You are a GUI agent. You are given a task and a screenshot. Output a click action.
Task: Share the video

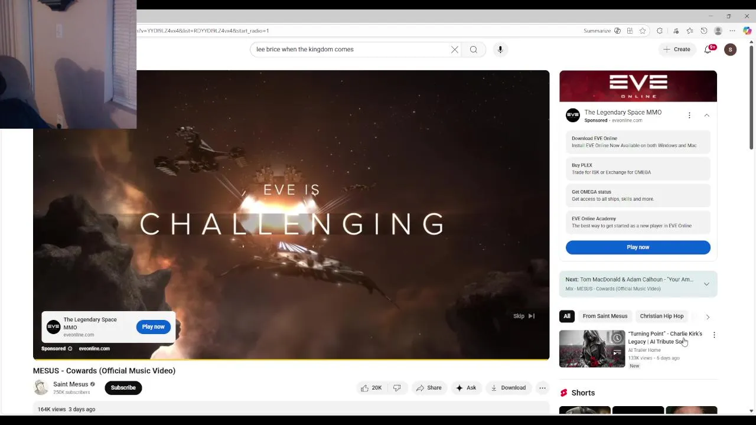click(429, 388)
